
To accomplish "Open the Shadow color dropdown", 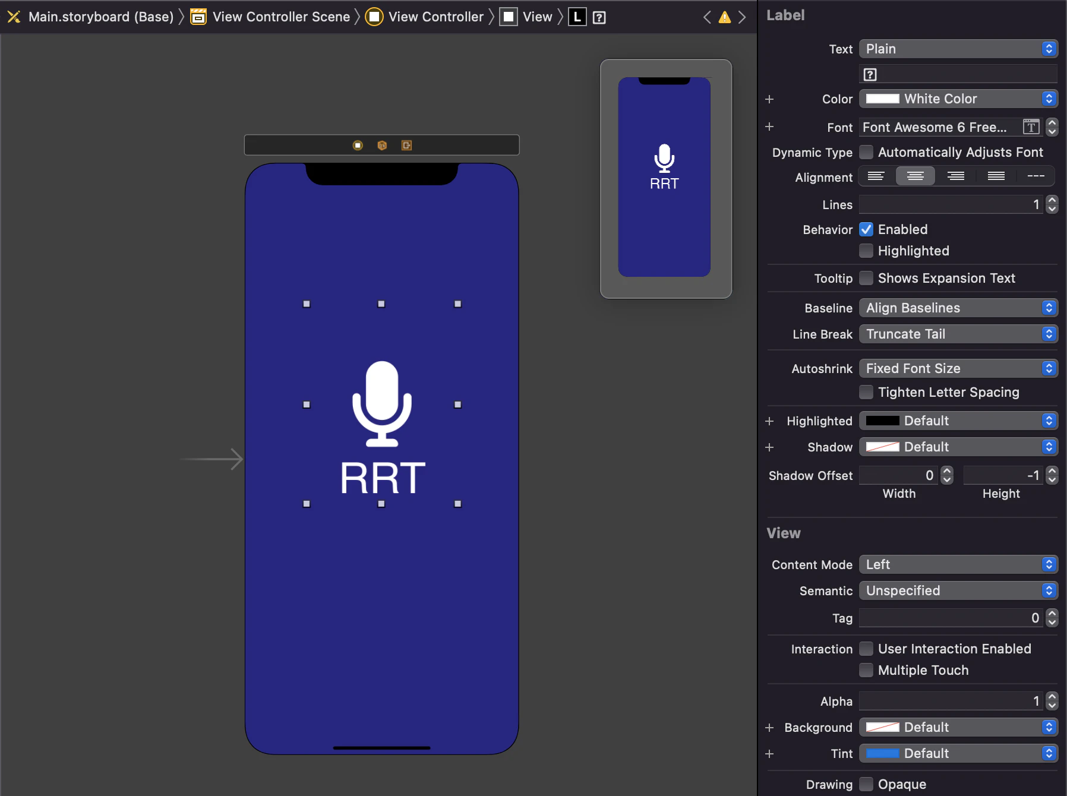I will coord(958,447).
